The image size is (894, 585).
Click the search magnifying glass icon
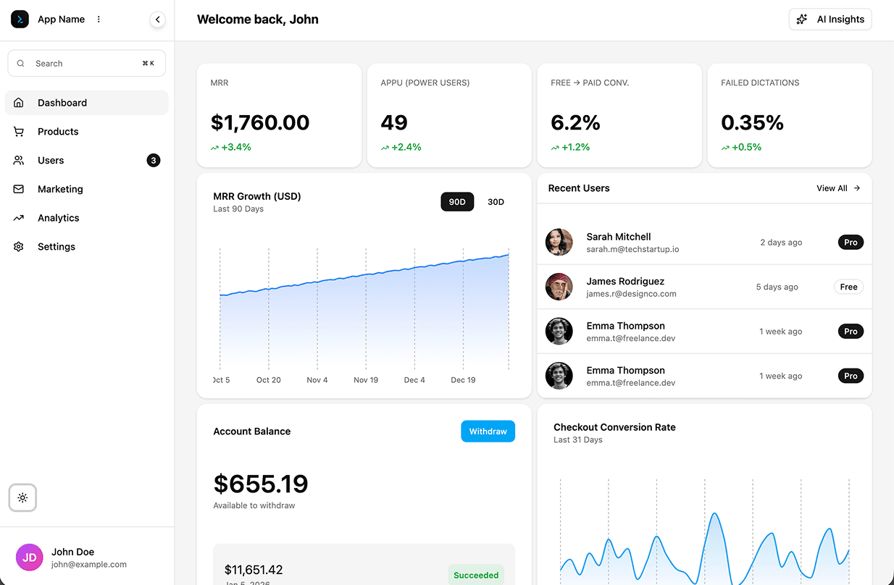(x=21, y=63)
